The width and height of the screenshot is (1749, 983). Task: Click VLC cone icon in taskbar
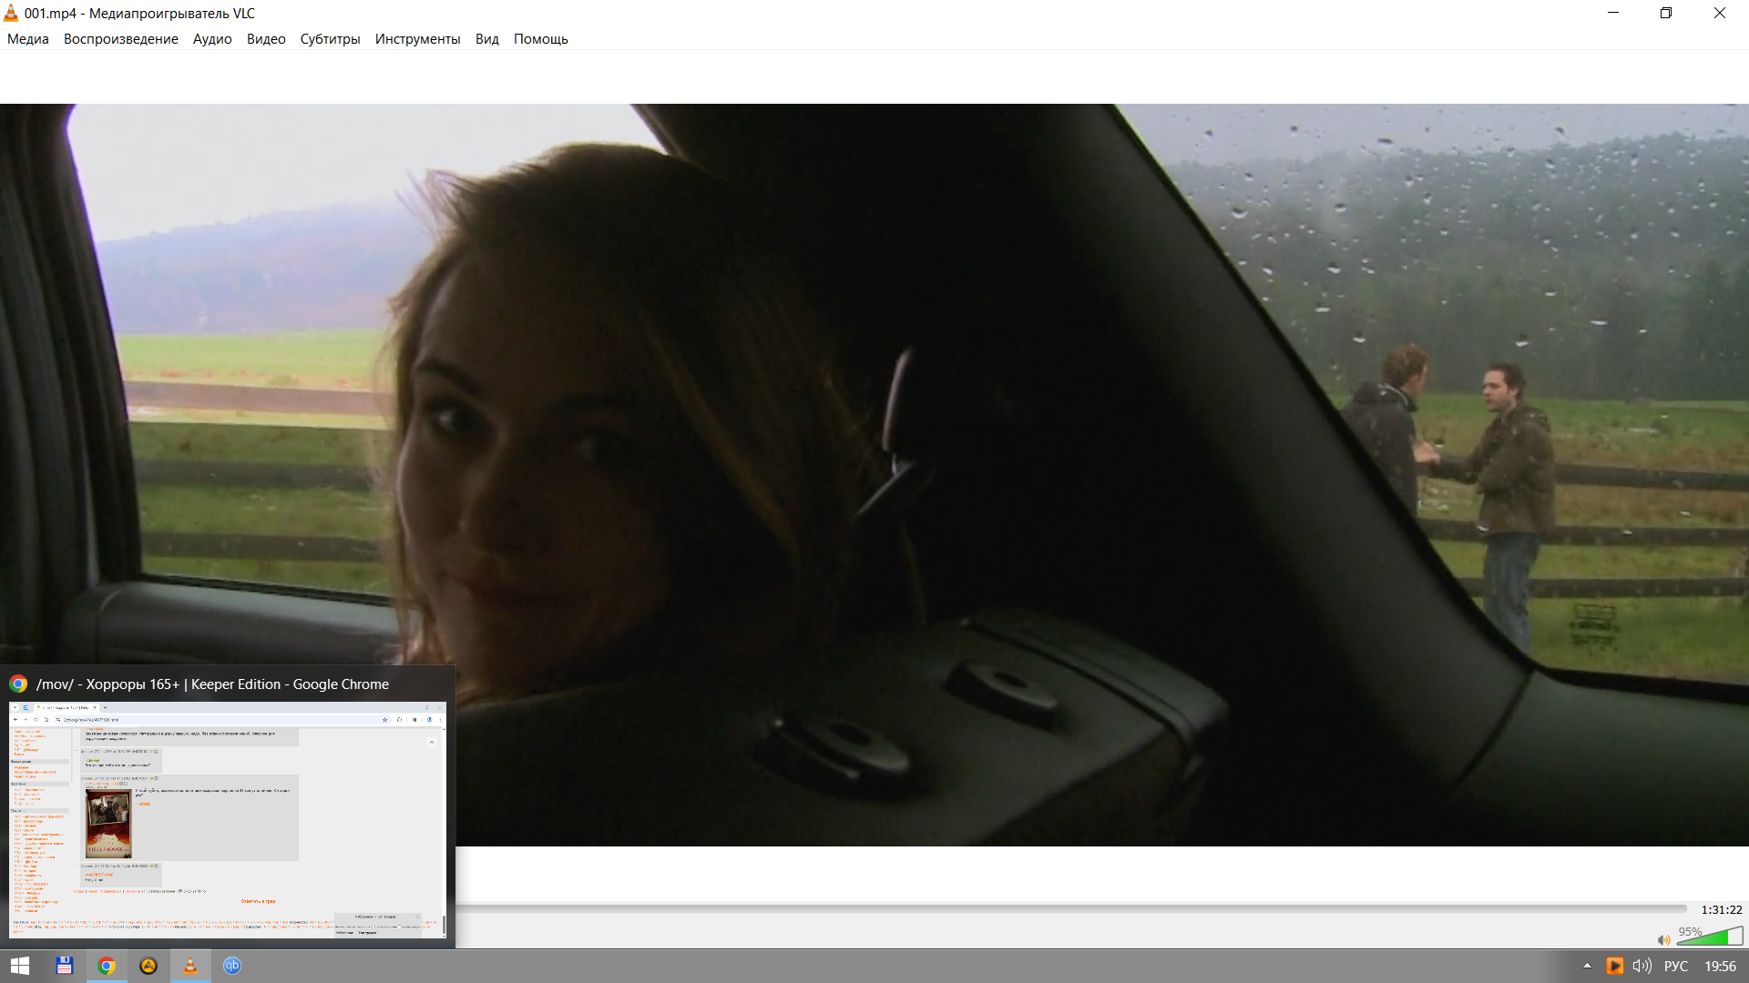(x=190, y=966)
